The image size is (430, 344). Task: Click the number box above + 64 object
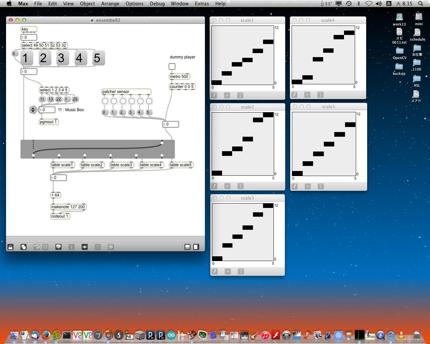coord(58,178)
